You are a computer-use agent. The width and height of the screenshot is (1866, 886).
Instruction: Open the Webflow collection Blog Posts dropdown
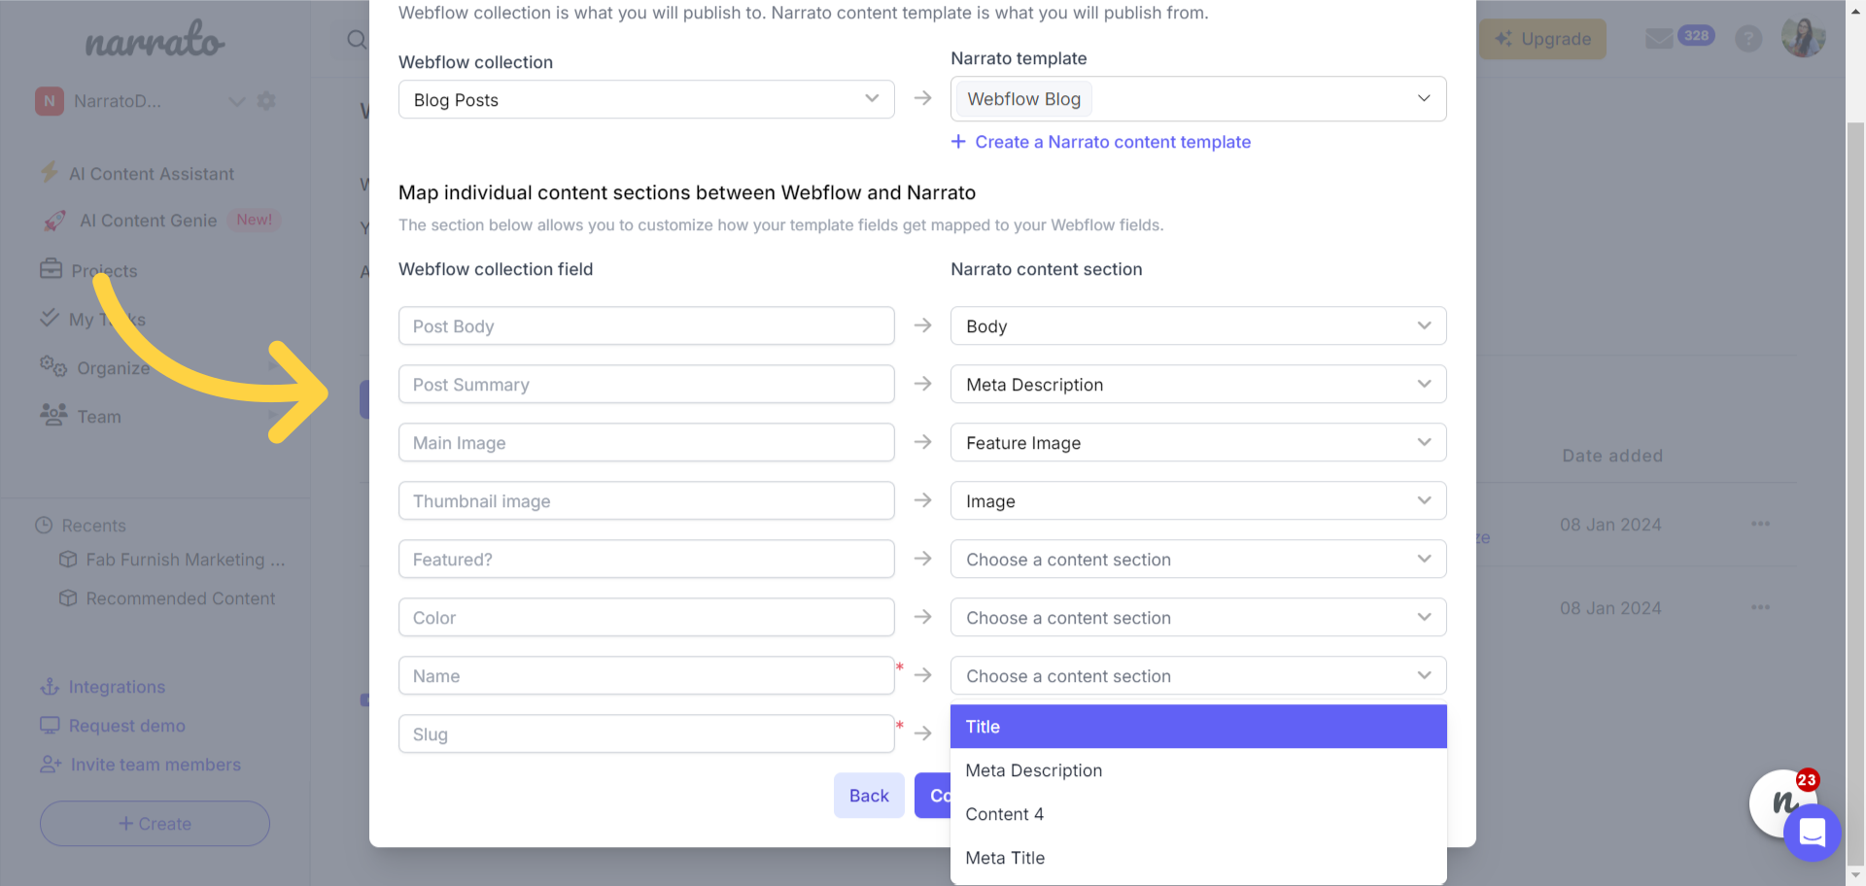(646, 99)
